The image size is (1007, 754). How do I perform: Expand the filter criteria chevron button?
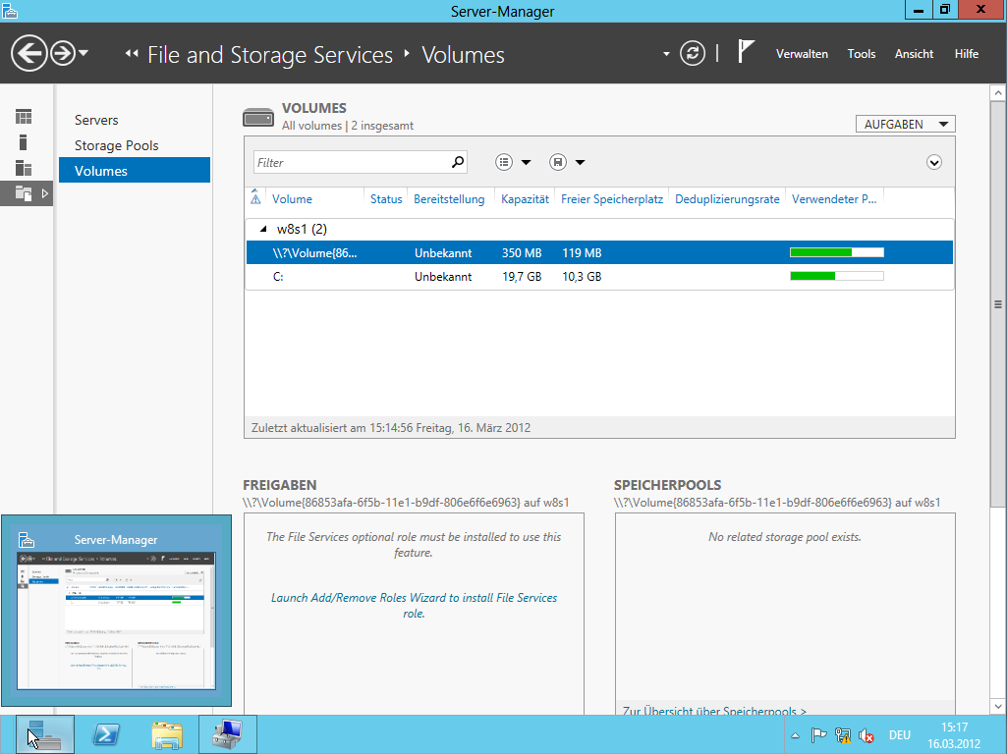tap(934, 163)
